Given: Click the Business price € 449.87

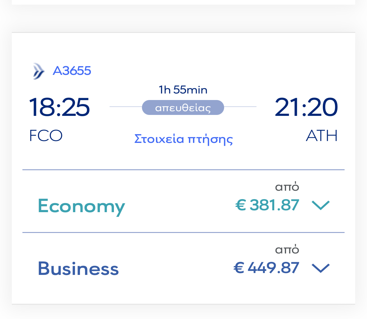Looking at the screenshot, I should (x=266, y=268).
